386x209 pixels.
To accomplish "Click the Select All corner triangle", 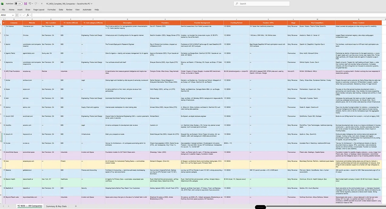I will click(x=1, y=19).
